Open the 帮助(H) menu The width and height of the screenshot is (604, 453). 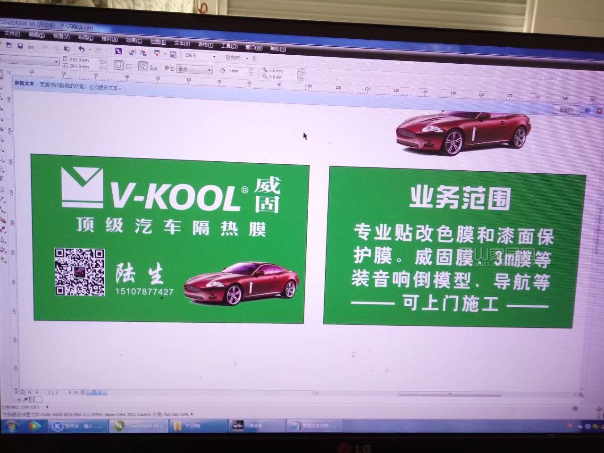pyautogui.click(x=278, y=49)
